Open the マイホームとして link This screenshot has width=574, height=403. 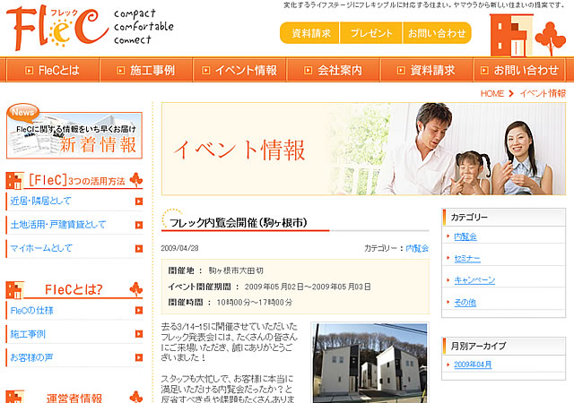pyautogui.click(x=41, y=248)
